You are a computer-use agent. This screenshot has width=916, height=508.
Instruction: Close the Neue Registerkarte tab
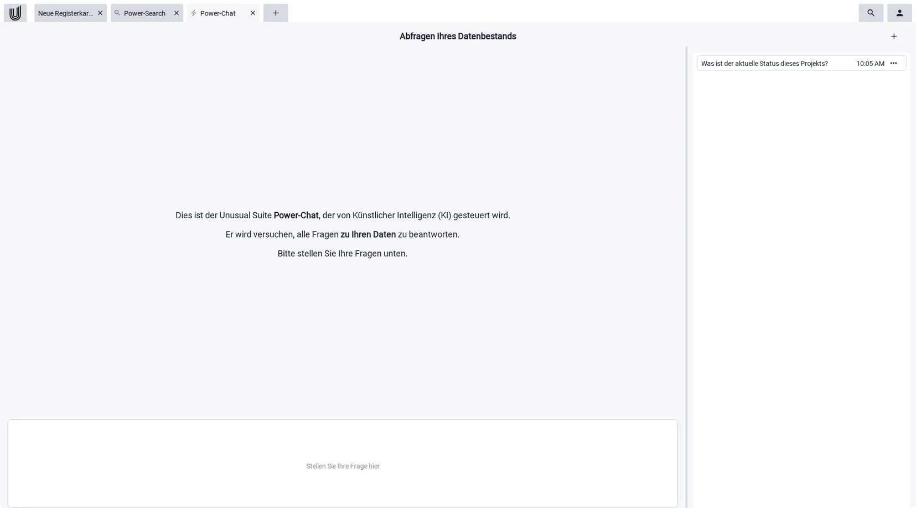click(100, 13)
